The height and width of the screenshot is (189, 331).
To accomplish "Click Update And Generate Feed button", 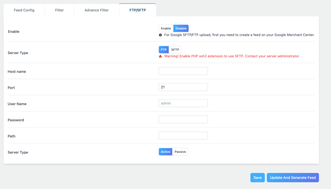I will (x=293, y=178).
